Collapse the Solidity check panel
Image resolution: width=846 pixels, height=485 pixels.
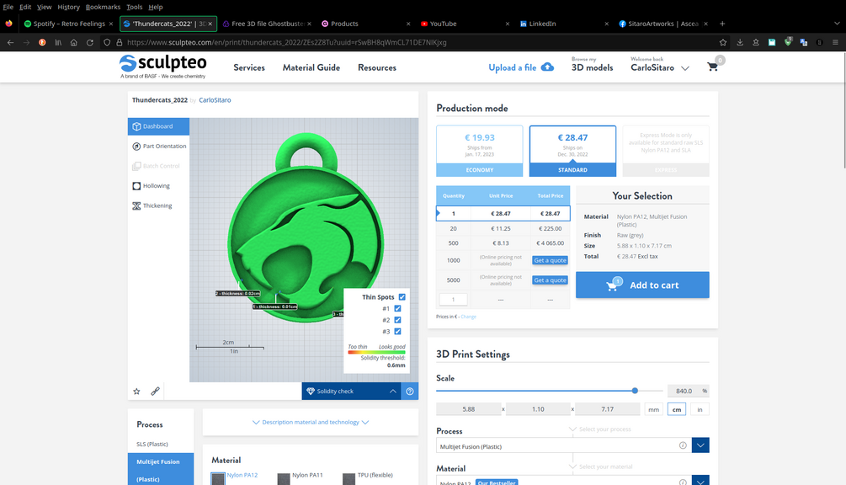[393, 392]
